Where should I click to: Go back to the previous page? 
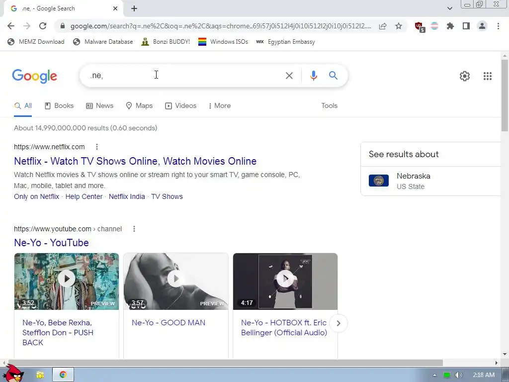click(x=11, y=26)
